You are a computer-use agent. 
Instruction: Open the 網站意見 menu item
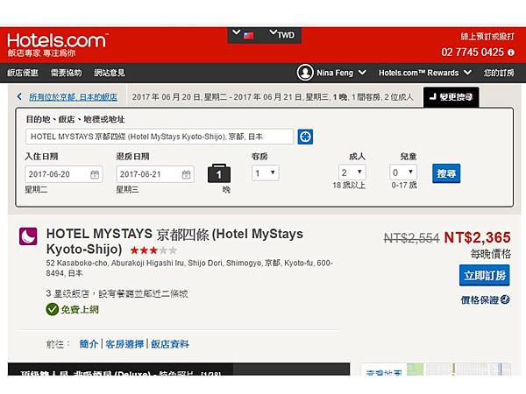110,73
